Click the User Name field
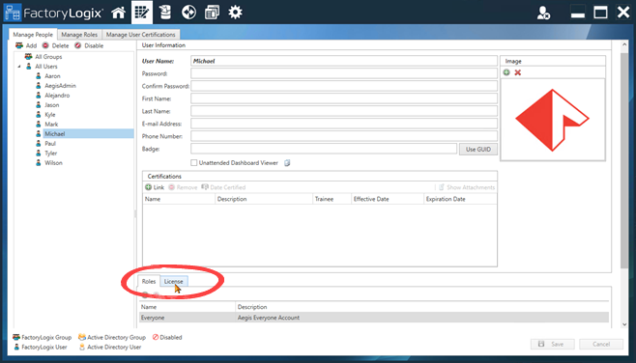The height and width of the screenshot is (363, 636). (344, 61)
